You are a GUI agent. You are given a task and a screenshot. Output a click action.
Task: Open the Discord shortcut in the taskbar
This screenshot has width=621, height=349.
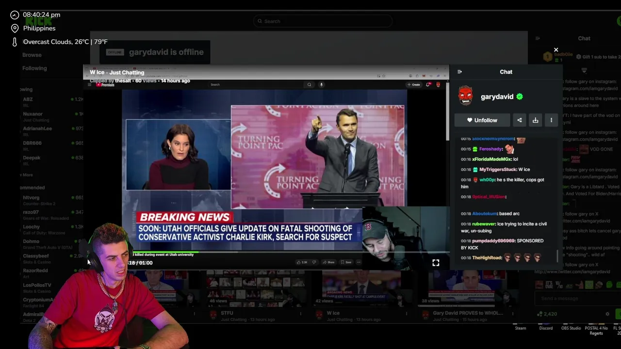click(546, 328)
